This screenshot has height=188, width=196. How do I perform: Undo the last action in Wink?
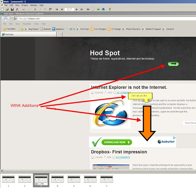tap(24, 9)
